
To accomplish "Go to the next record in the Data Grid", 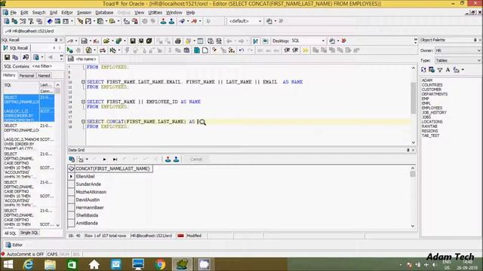I will 104,159.
